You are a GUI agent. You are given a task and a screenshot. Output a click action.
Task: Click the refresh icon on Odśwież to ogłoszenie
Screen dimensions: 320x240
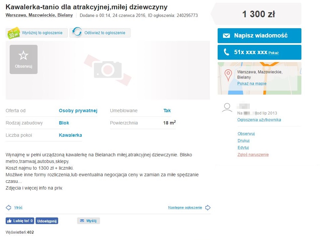[x=77, y=33]
